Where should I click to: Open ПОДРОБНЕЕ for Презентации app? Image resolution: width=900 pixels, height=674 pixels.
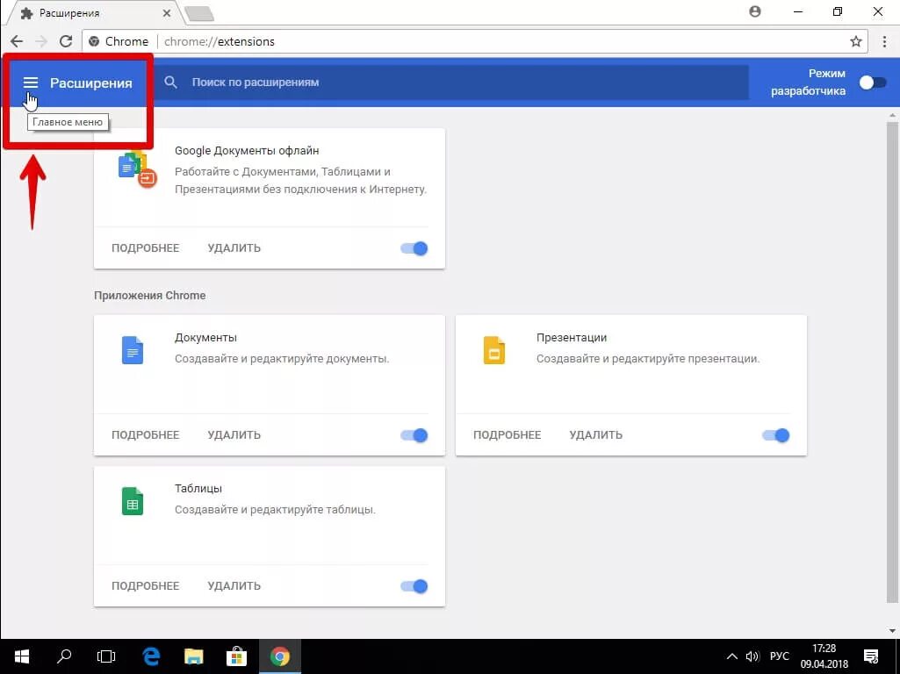[x=507, y=434]
